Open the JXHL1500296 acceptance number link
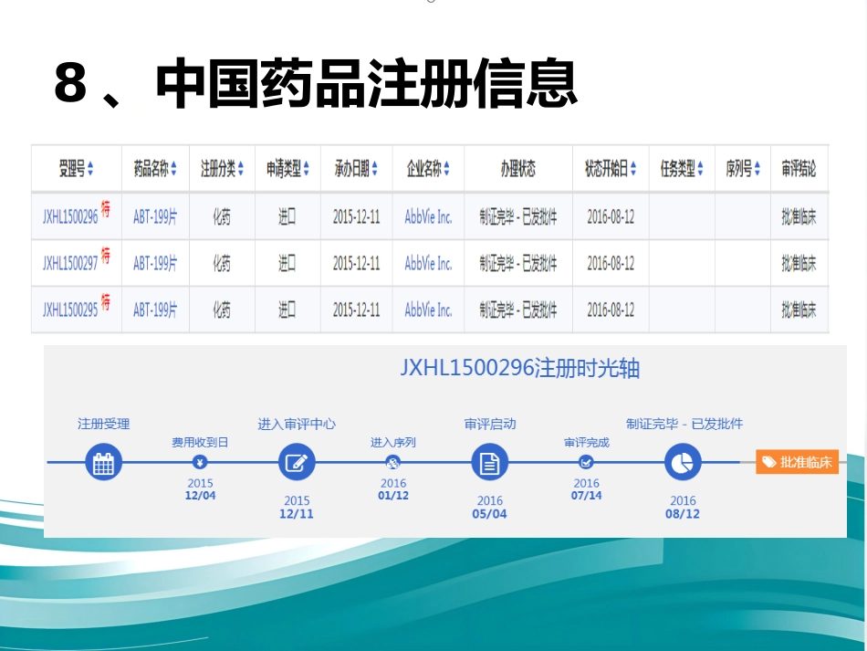The image size is (867, 651). tap(70, 216)
